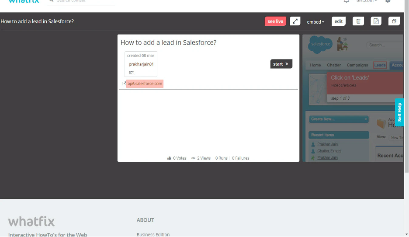Click the salesforce cloud logo thumbnail

[320, 44]
